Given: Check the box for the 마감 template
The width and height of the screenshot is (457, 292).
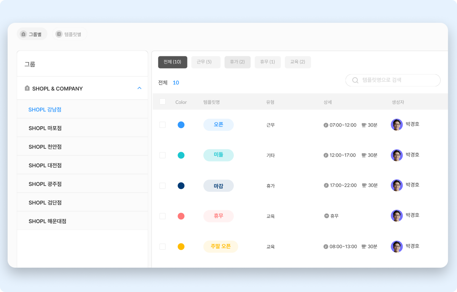Looking at the screenshot, I should pos(163,186).
